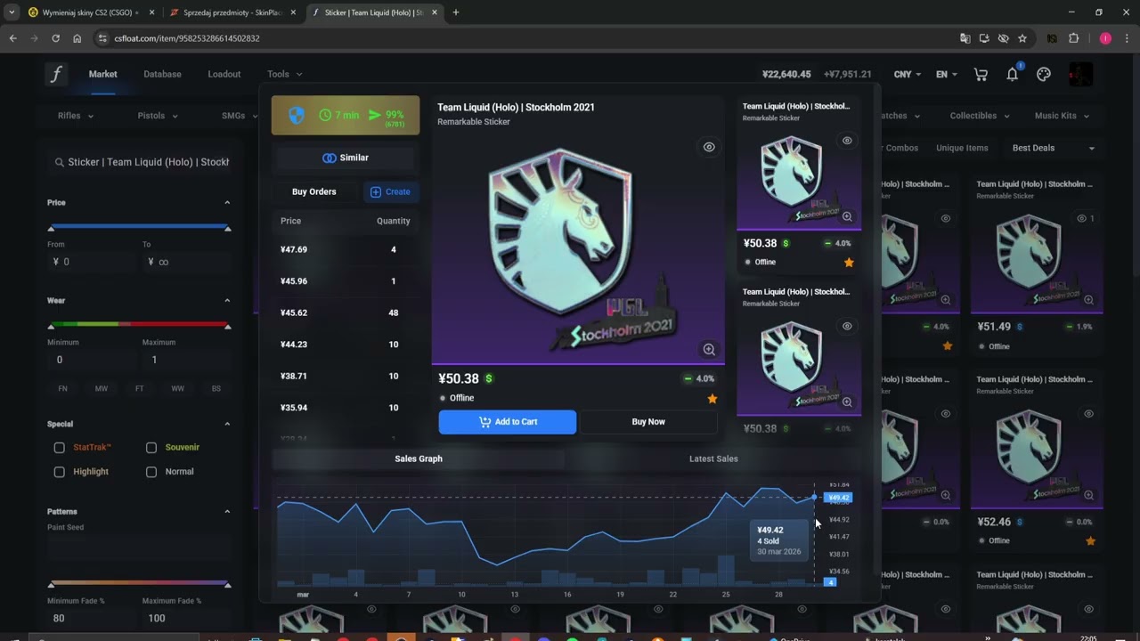Click the Minimum wear input field
The width and height of the screenshot is (1140, 641).
92,360
